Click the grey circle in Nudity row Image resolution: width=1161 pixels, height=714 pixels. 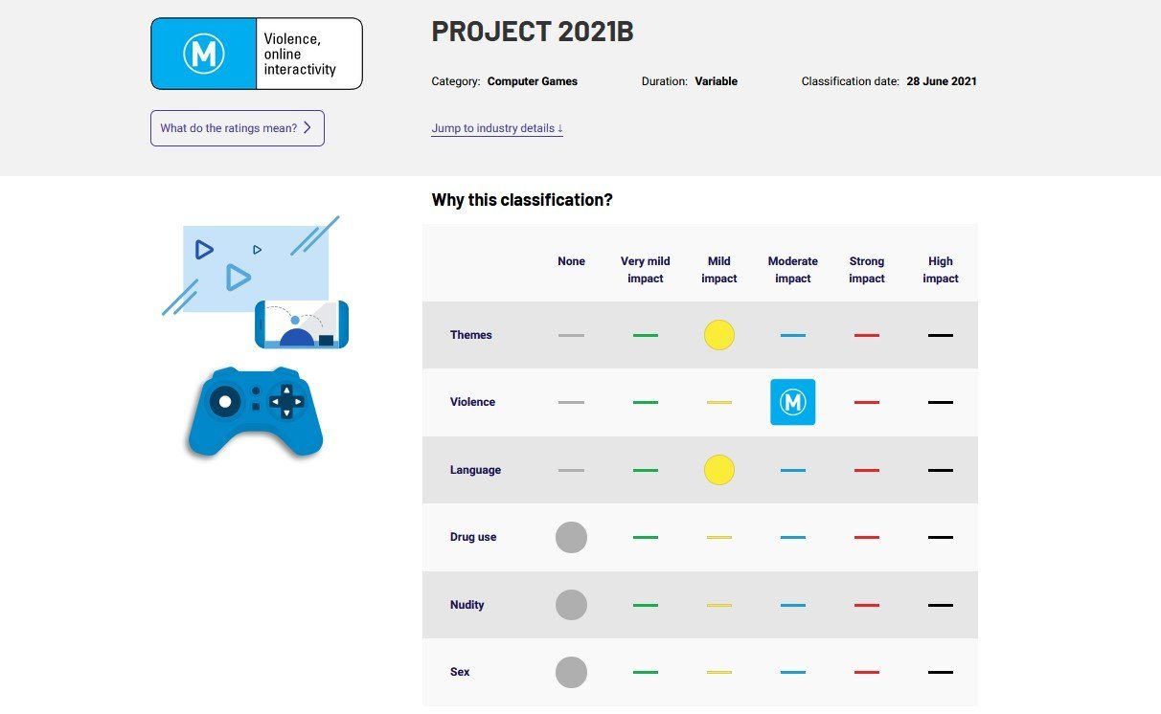click(x=571, y=605)
